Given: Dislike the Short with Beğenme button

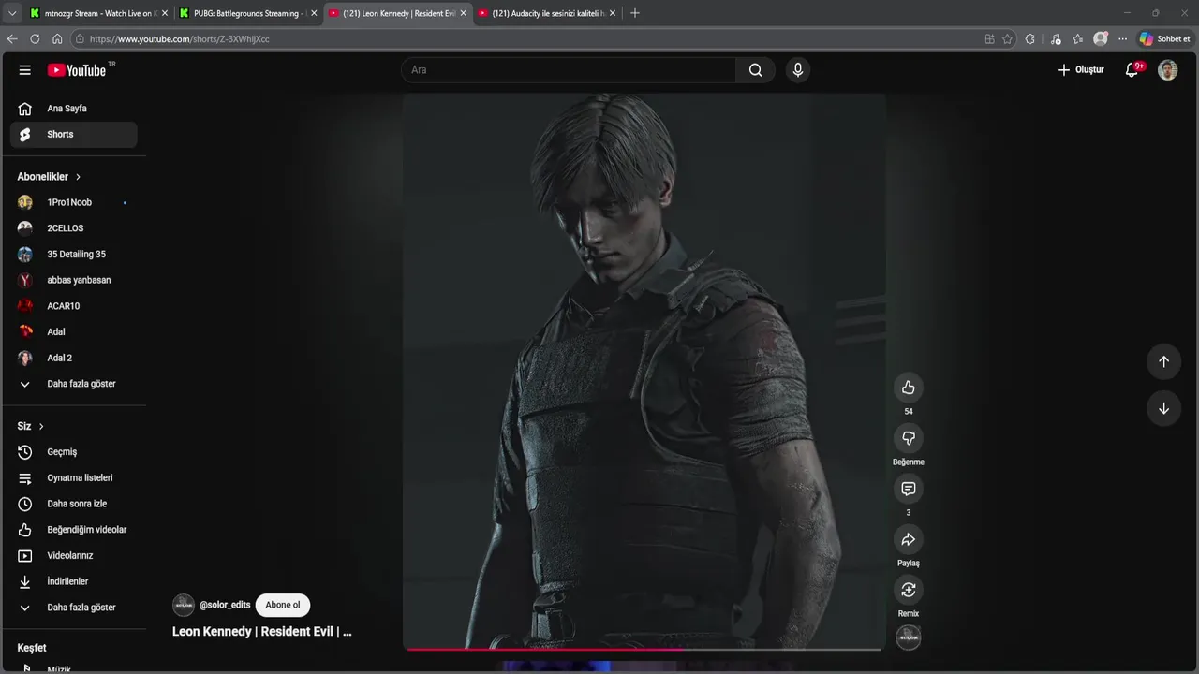Looking at the screenshot, I should [x=908, y=438].
